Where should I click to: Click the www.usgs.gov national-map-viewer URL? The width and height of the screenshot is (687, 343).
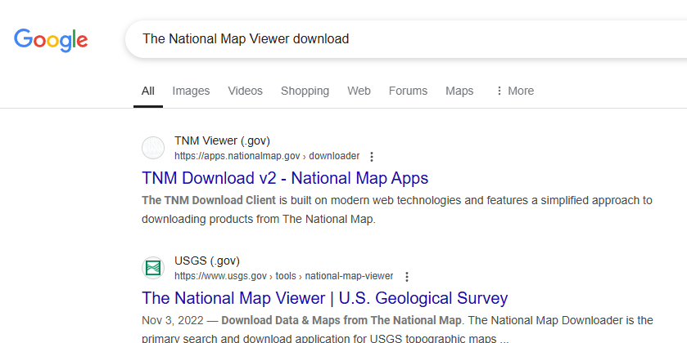pos(284,276)
